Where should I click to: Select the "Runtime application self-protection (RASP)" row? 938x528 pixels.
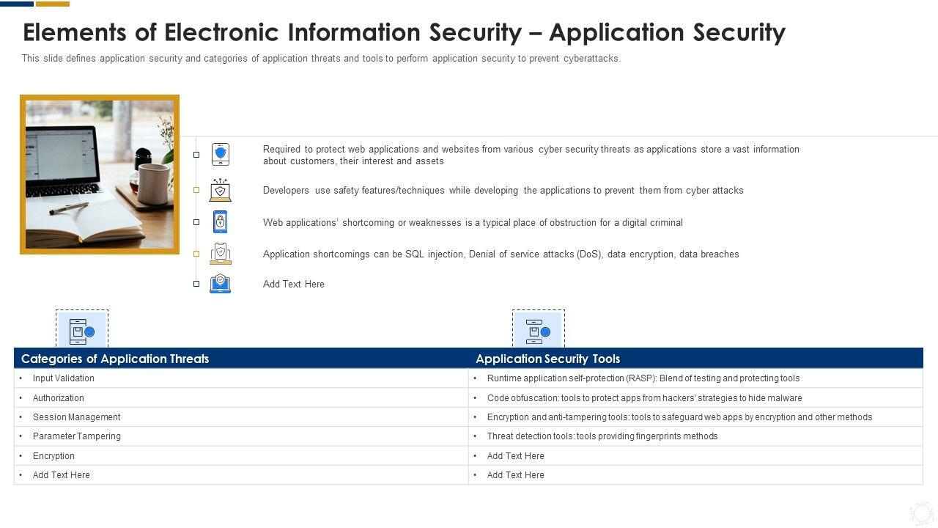tap(643, 378)
